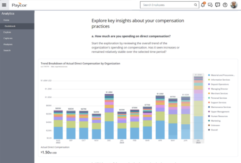The width and height of the screenshot is (241, 163).
Task: Open the user profile avatar
Action: click(234, 5)
